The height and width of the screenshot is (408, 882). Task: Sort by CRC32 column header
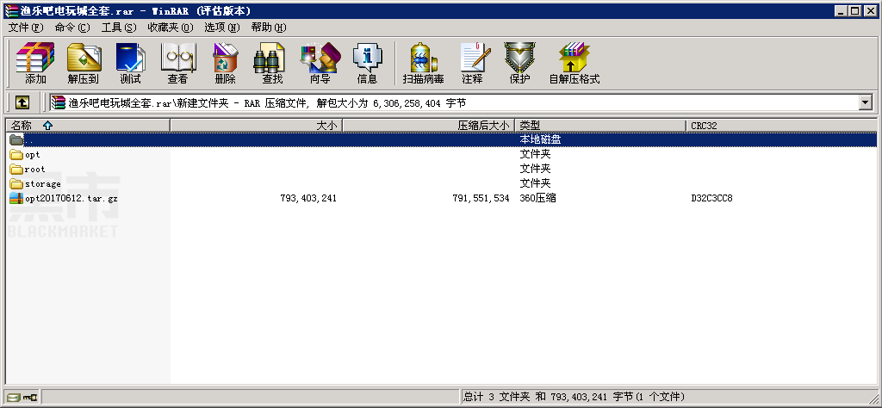click(x=781, y=126)
